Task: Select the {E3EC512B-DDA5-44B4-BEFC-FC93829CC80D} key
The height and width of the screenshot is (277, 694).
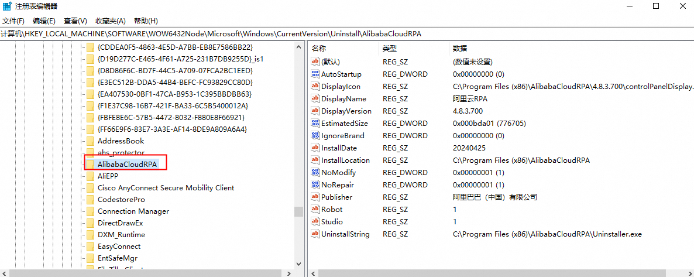Action: [176, 82]
